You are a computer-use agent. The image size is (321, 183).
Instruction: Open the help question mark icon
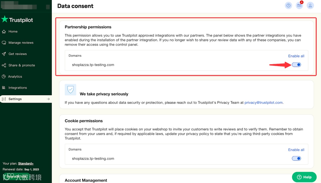click(x=288, y=5)
